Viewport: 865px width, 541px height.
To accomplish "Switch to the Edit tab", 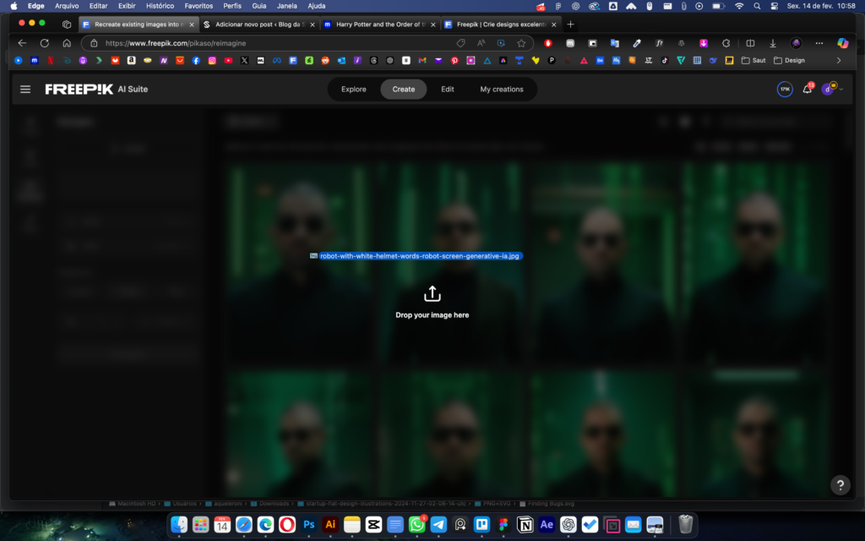I will 448,89.
